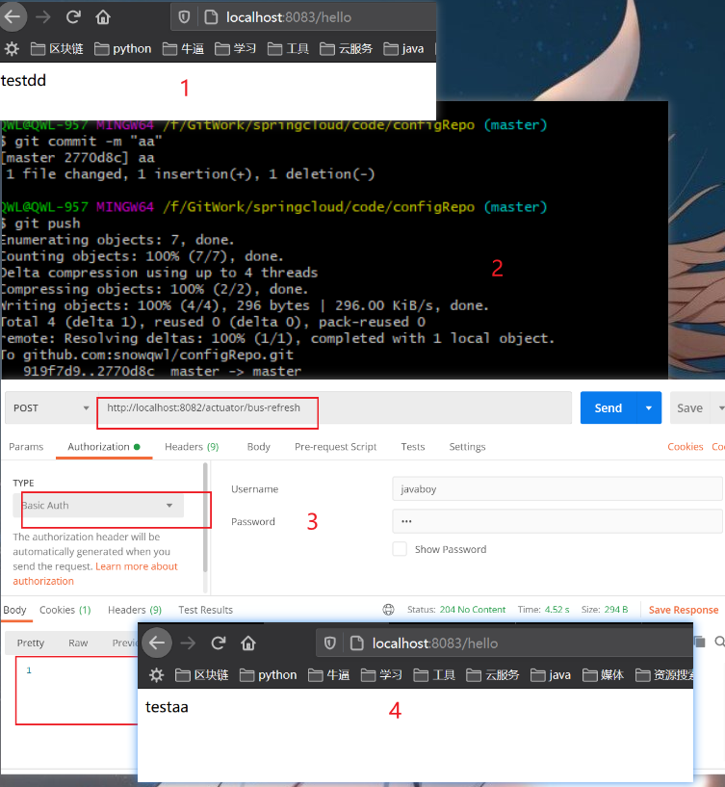Click shield icon in bottom browser address bar
This screenshot has width=725, height=787.
329,643
